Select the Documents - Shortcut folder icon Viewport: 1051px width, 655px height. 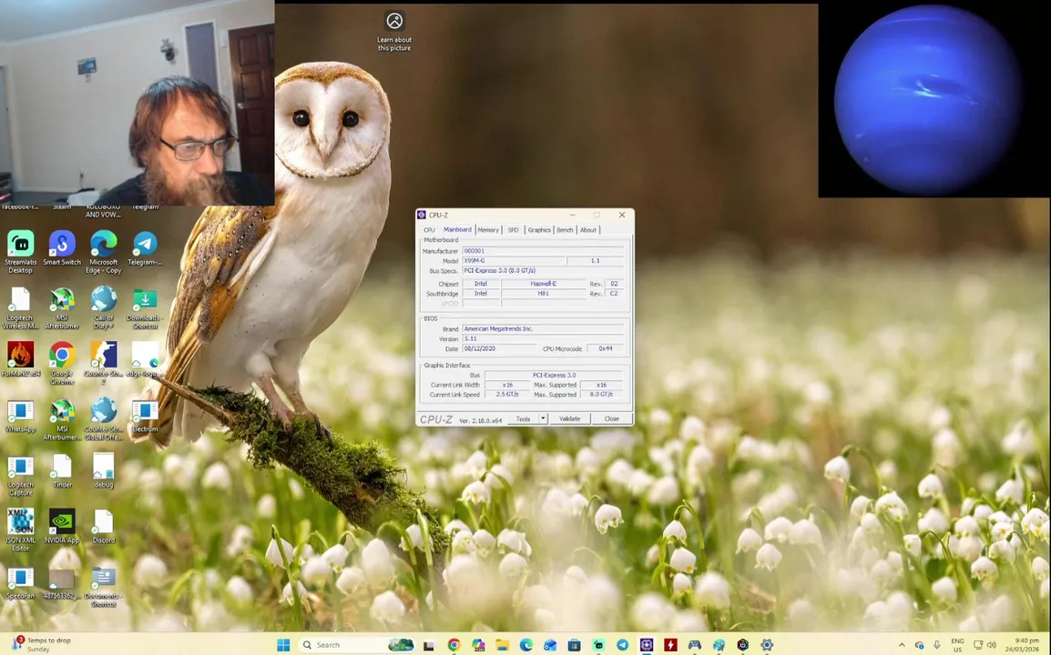[103, 587]
